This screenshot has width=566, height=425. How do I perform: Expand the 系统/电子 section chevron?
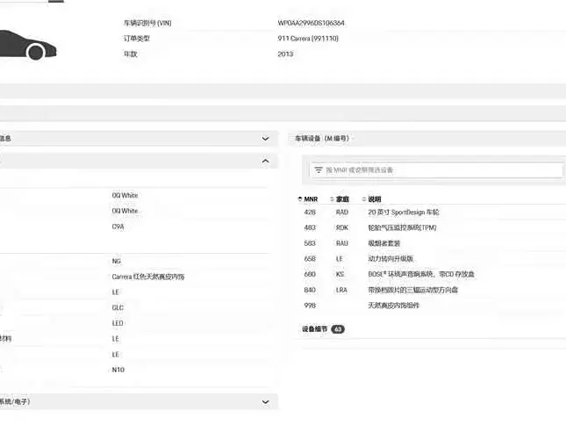click(x=265, y=402)
